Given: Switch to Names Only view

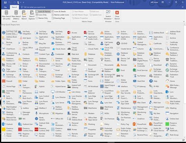Looking at the screenshot, I should (42, 18).
